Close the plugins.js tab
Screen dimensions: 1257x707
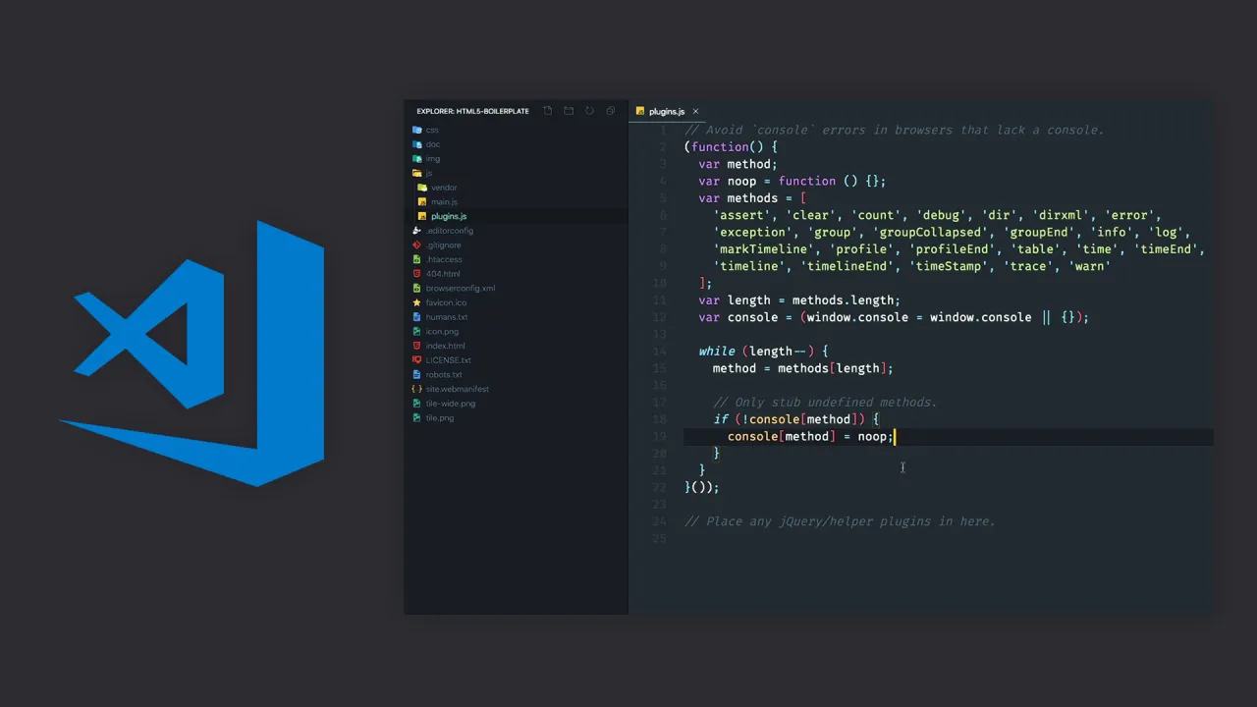[695, 111]
